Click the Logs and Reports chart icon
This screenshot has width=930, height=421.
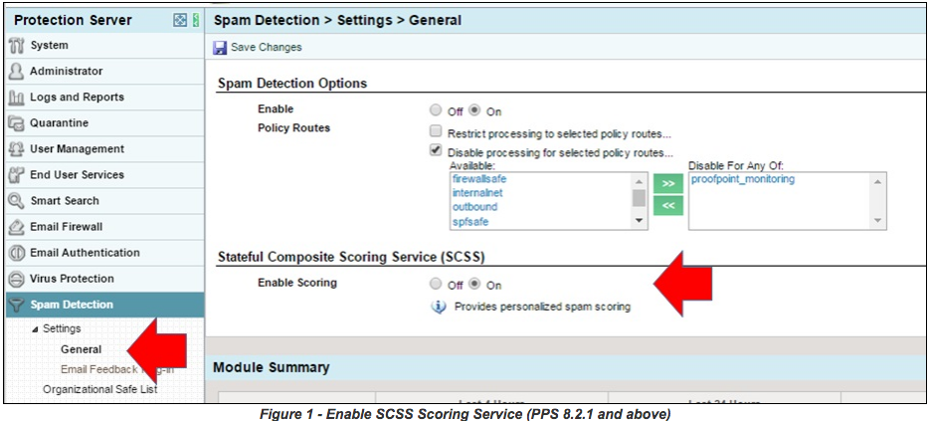16,98
